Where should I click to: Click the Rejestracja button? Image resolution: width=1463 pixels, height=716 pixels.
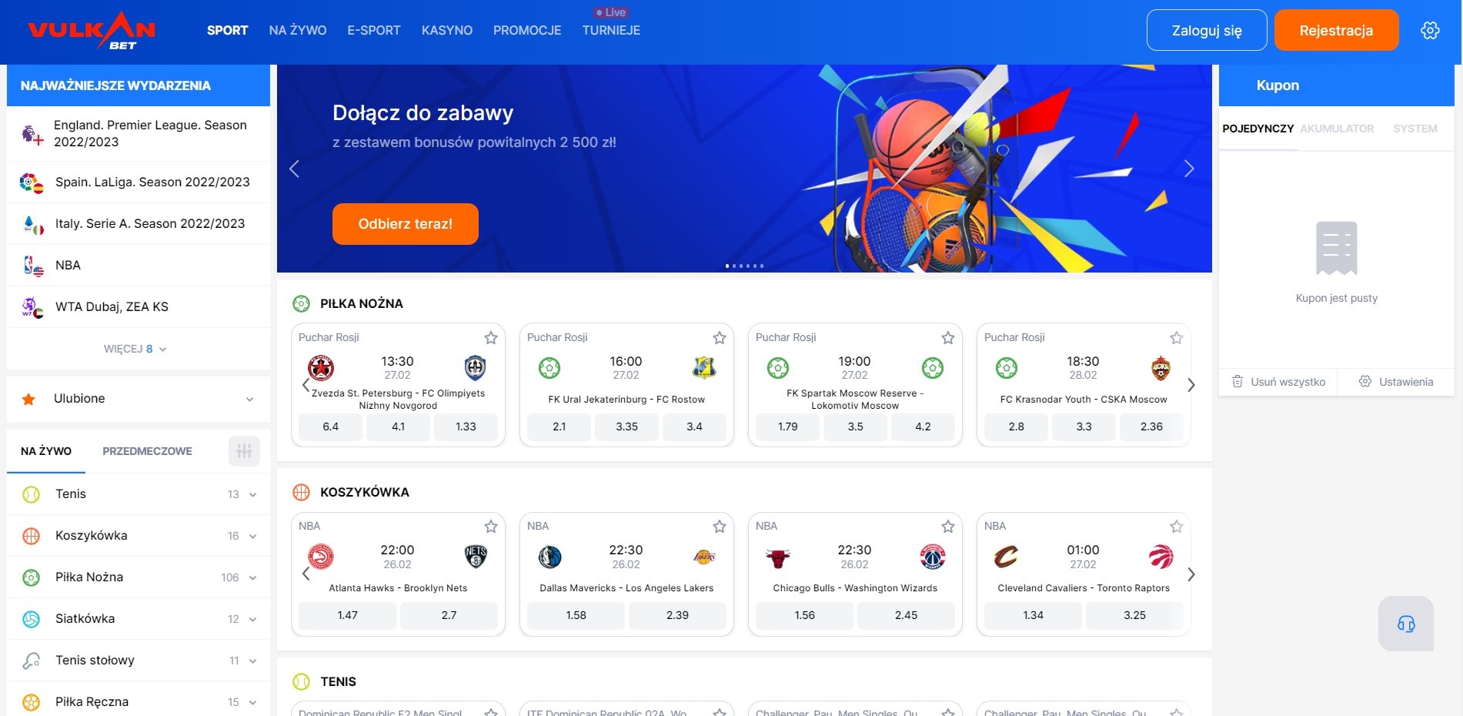(x=1336, y=30)
